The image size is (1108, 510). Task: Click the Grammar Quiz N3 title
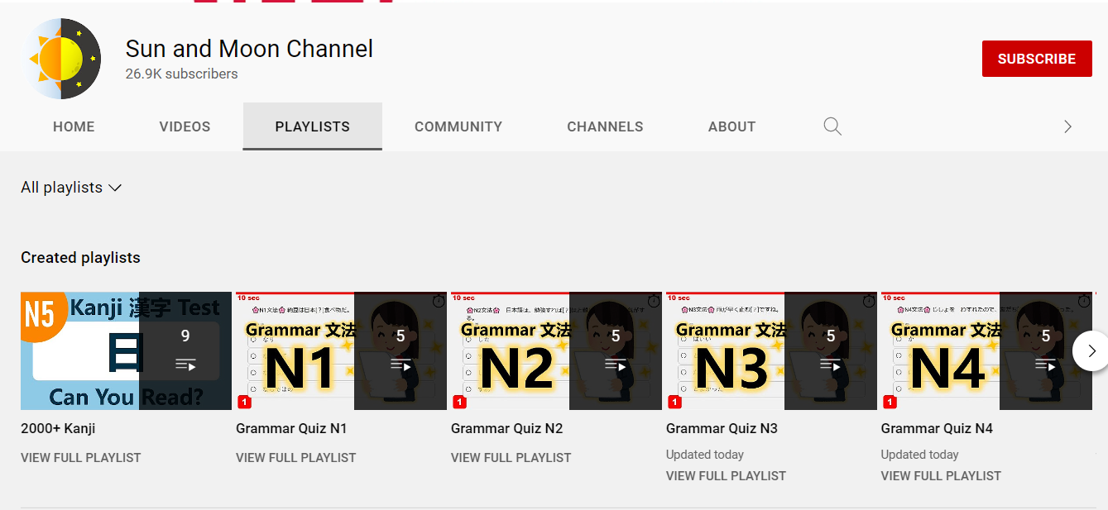tap(722, 428)
